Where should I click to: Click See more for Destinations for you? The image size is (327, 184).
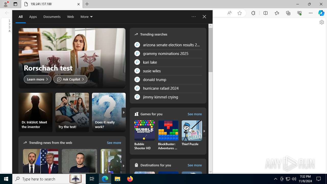click(195, 165)
